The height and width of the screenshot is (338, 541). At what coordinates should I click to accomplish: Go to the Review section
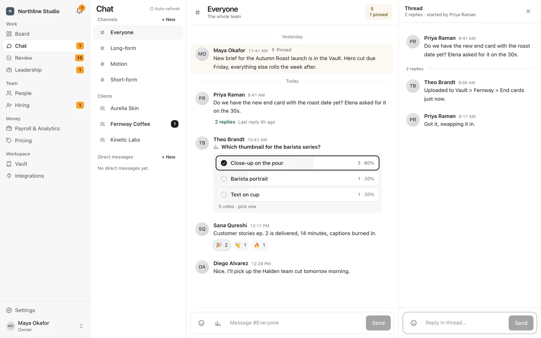point(45,58)
